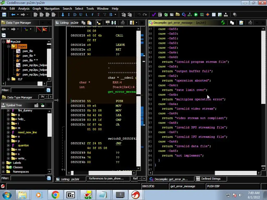
Task: Switch to the Defined Strings tab
Action: [211, 179]
